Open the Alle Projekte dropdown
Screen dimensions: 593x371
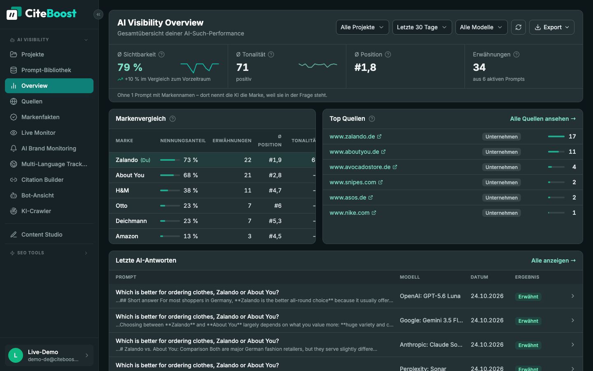pyautogui.click(x=362, y=27)
